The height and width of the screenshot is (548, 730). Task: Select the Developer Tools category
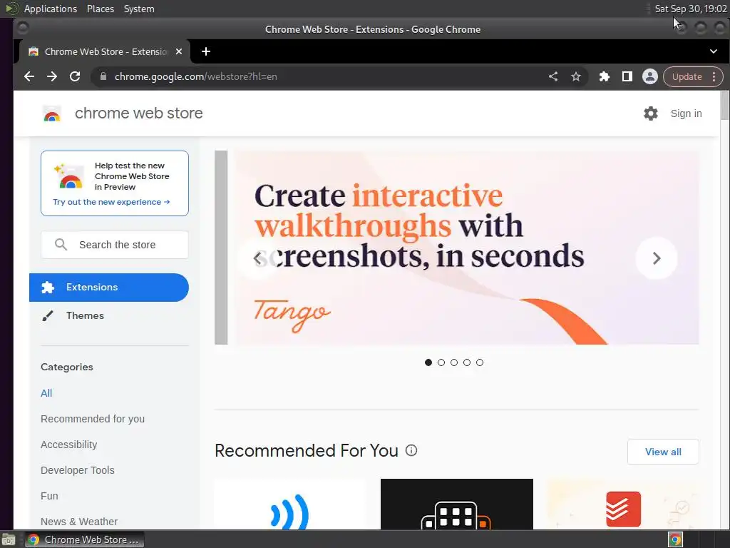click(x=77, y=470)
